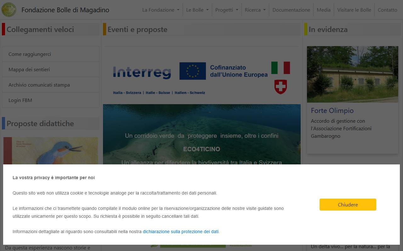Open the Media menu item
403x251 pixels.
[x=324, y=10]
